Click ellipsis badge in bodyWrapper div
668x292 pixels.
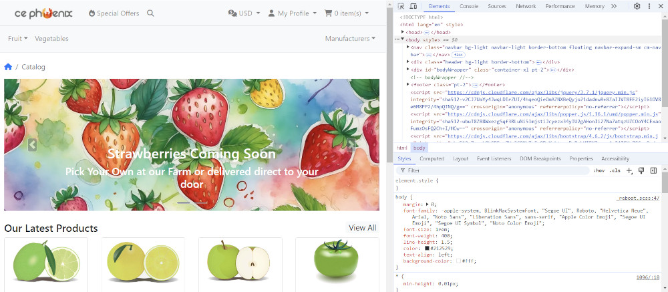(x=552, y=70)
